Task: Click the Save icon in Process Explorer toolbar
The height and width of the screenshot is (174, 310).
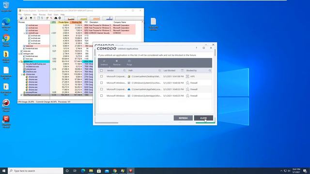Action: [21, 18]
